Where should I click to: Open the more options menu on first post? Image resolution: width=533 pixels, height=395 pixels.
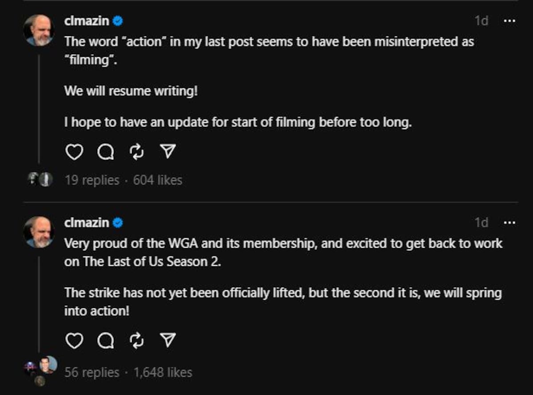[x=509, y=21]
